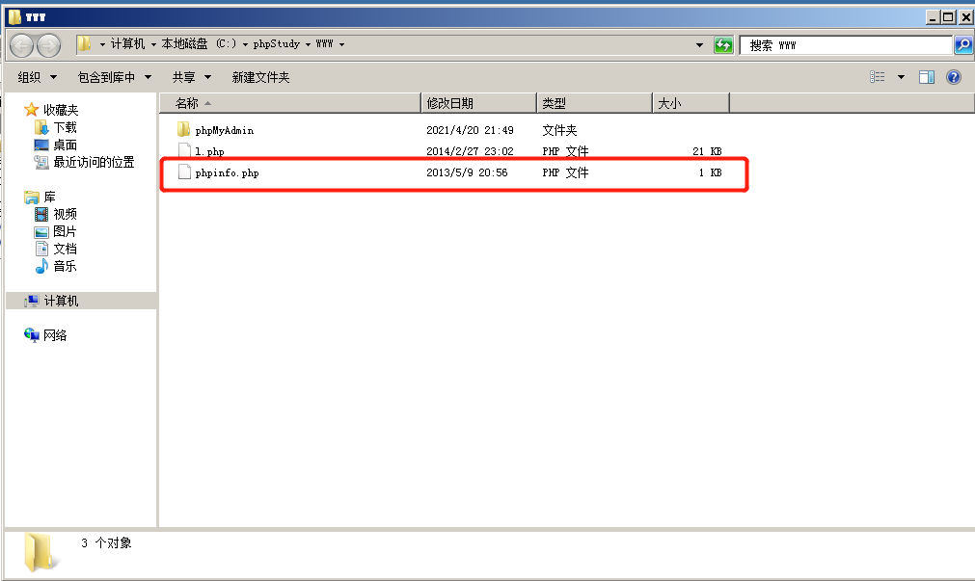Expand the view options dropdown arrow
The width and height of the screenshot is (975, 581).
pos(901,77)
